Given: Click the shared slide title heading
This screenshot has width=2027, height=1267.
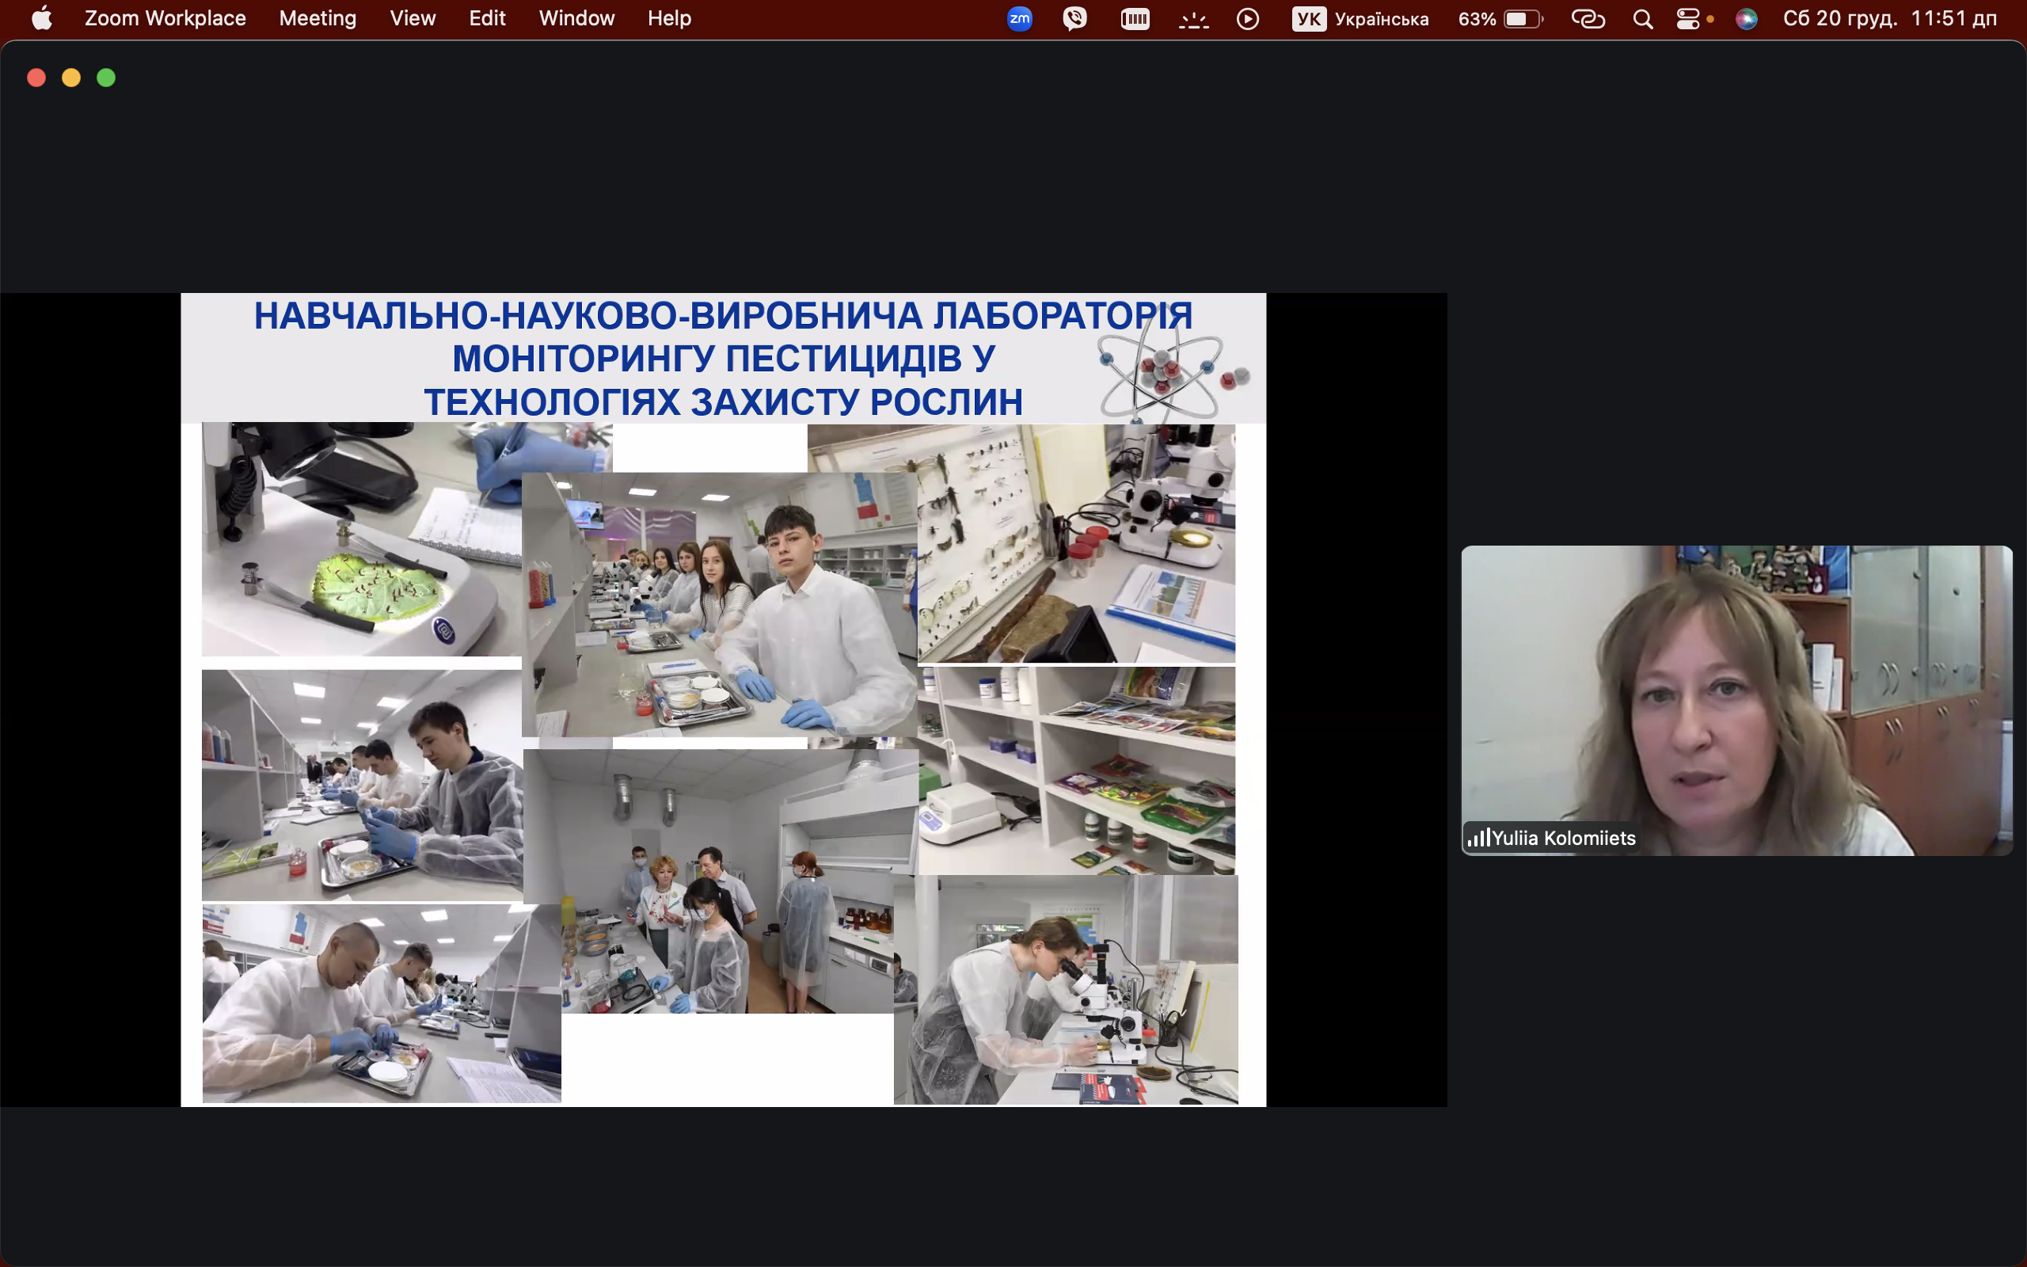Looking at the screenshot, I should (x=723, y=359).
